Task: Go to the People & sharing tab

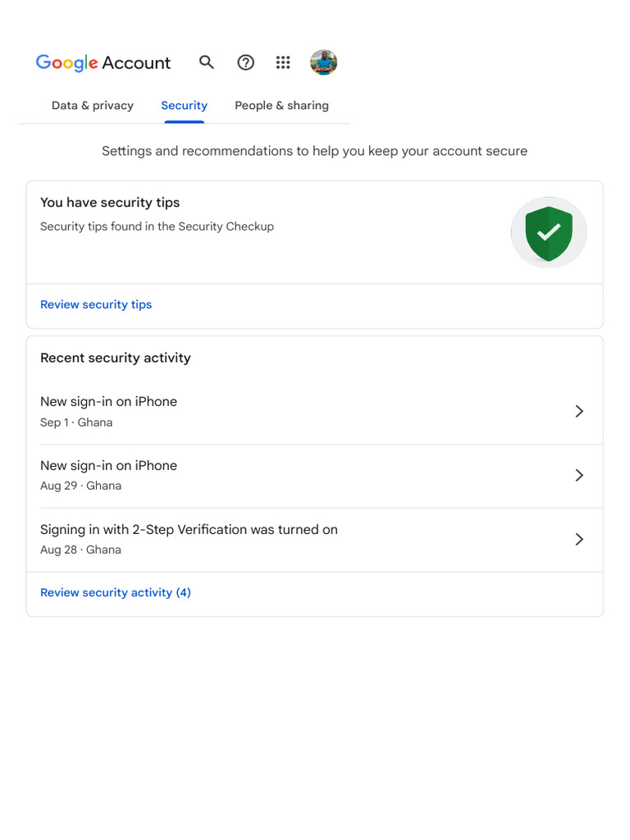Action: pyautogui.click(x=281, y=106)
